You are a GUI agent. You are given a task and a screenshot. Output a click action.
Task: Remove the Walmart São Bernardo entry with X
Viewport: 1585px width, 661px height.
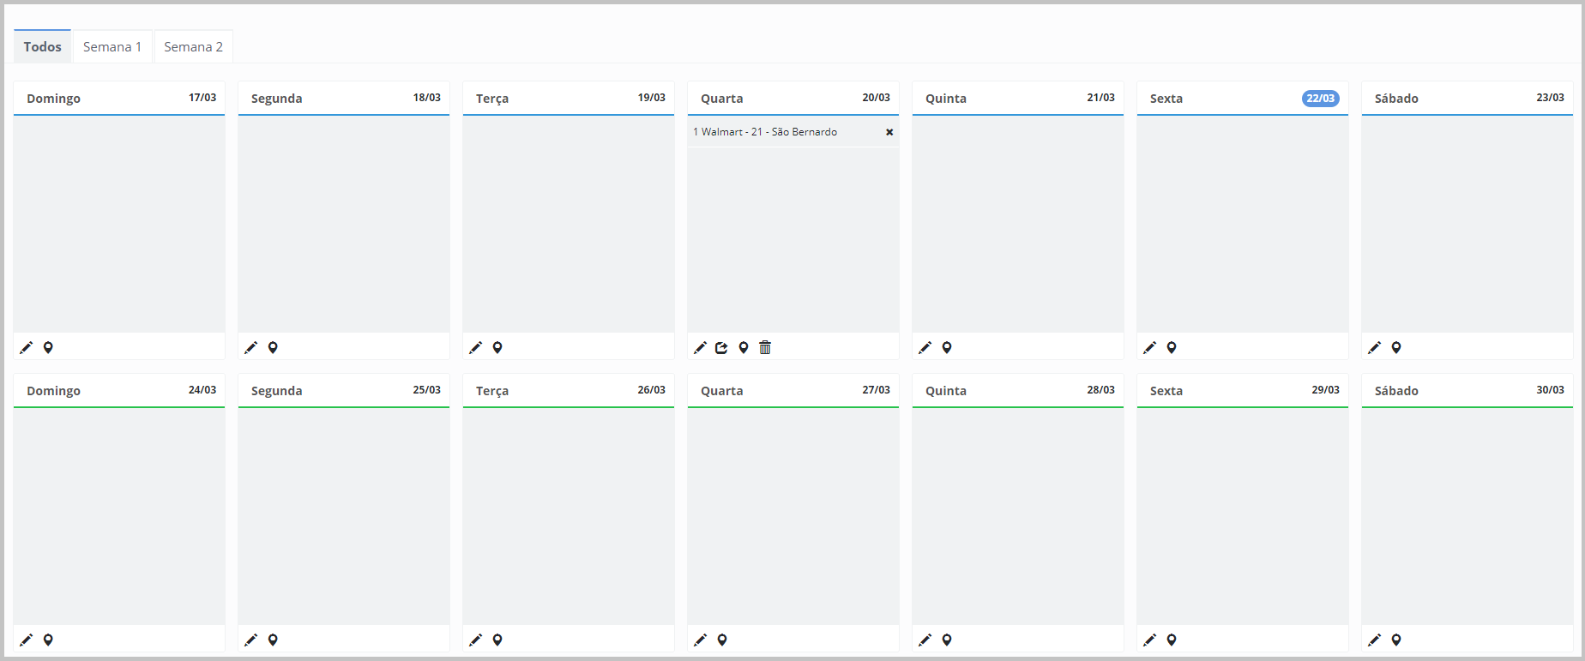point(889,132)
